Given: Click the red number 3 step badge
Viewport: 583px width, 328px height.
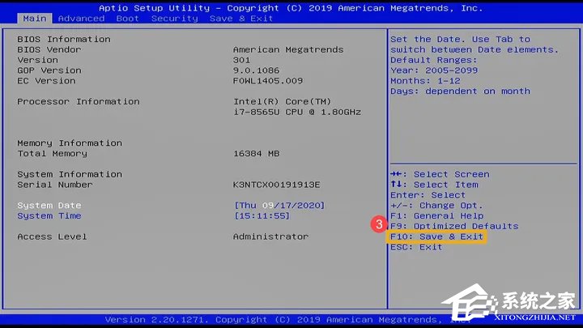Looking at the screenshot, I should click(376, 225).
